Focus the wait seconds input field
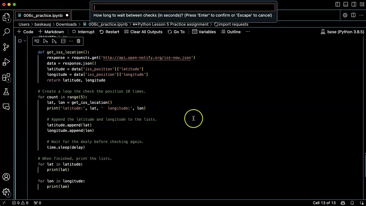 click(183, 7)
